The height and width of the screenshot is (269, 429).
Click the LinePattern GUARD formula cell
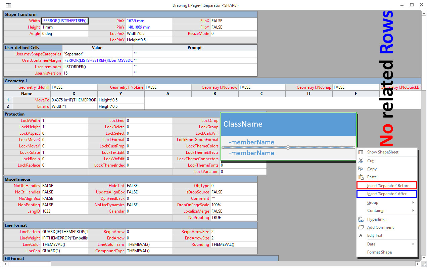(64, 232)
